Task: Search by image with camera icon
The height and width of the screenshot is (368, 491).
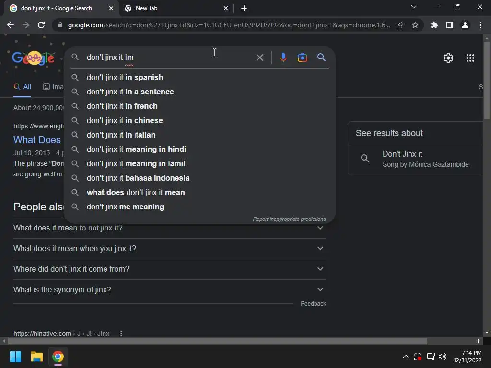Action: pos(302,57)
